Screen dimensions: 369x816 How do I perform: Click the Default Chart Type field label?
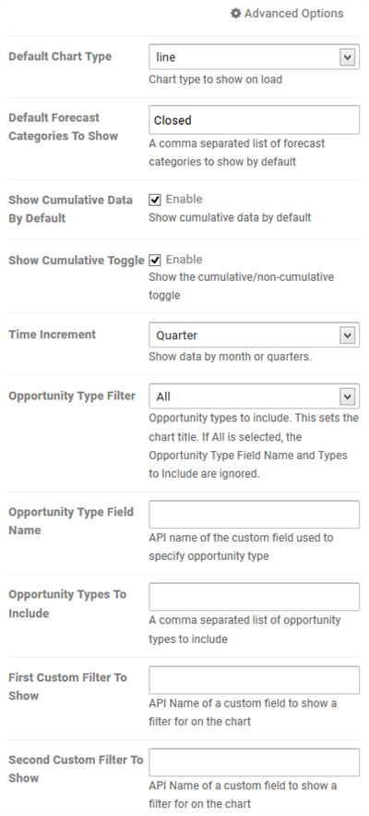[x=60, y=56]
